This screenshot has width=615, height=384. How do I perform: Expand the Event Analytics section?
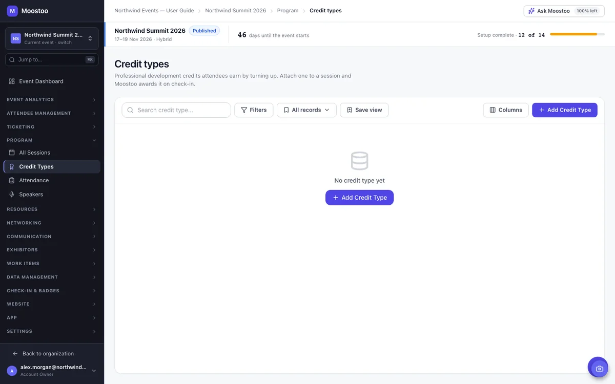click(52, 100)
